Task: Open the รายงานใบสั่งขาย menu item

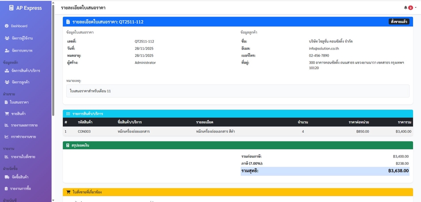Action: point(23,157)
